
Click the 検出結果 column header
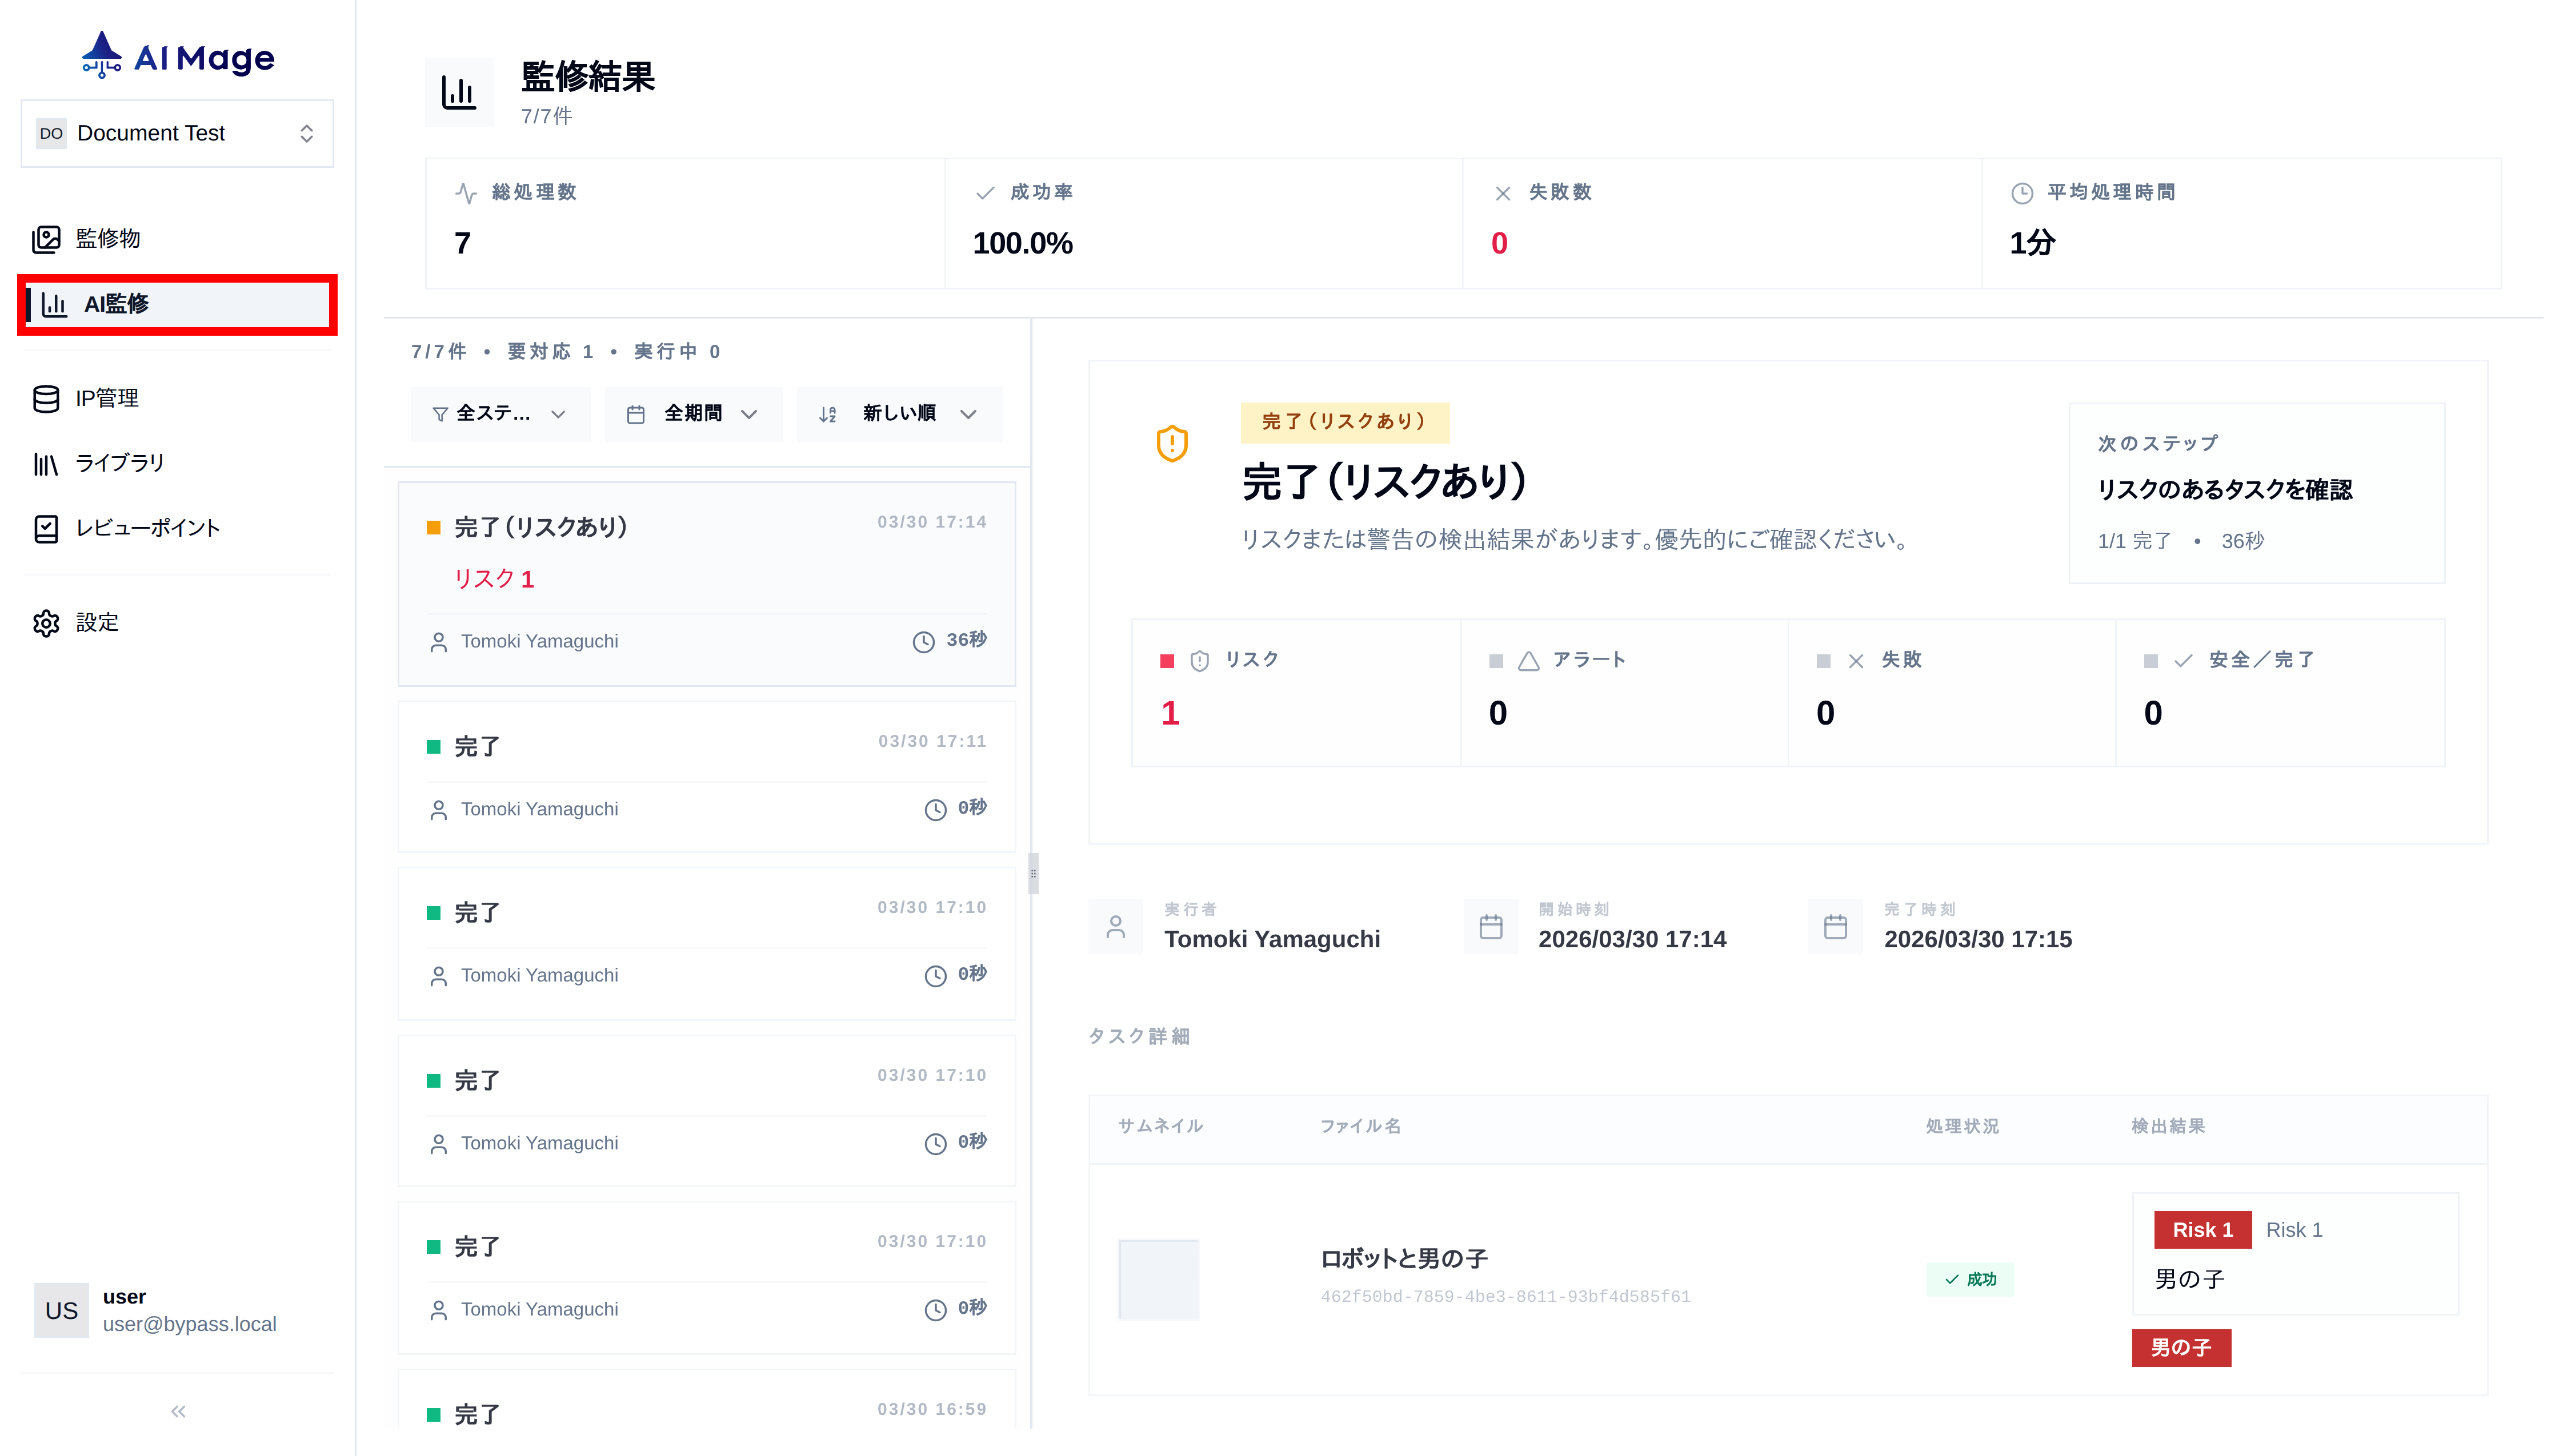(2168, 1126)
